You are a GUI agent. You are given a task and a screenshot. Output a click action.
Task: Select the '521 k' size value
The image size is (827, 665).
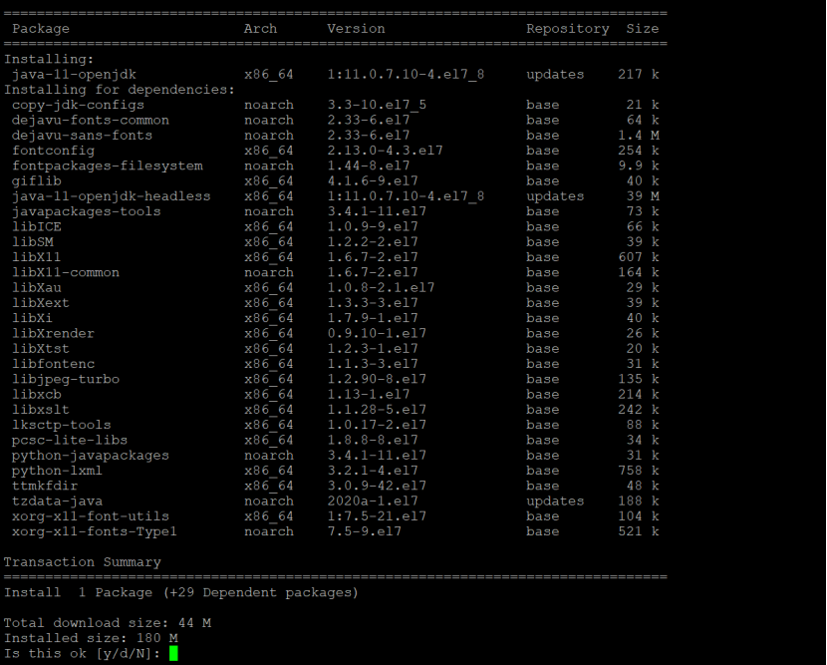click(639, 532)
